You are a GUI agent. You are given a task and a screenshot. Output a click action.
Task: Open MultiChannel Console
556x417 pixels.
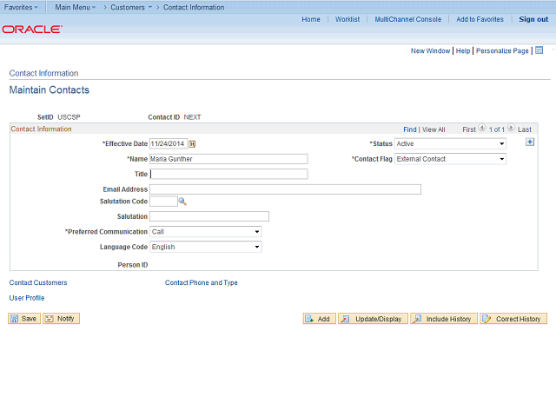(408, 19)
